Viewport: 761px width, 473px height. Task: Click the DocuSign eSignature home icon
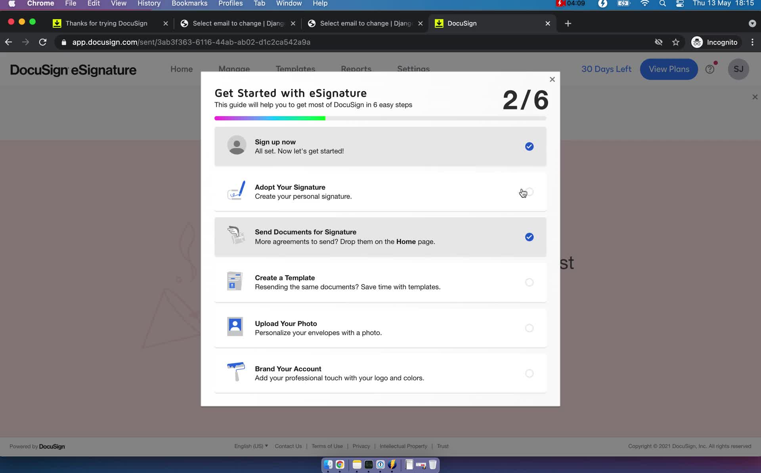click(x=74, y=69)
